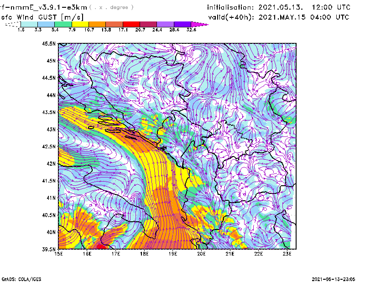This screenshot has height=282, width=365.
Task: Click the light cyan 1.6–3.3 legend swatch
Action: click(x=29, y=24)
